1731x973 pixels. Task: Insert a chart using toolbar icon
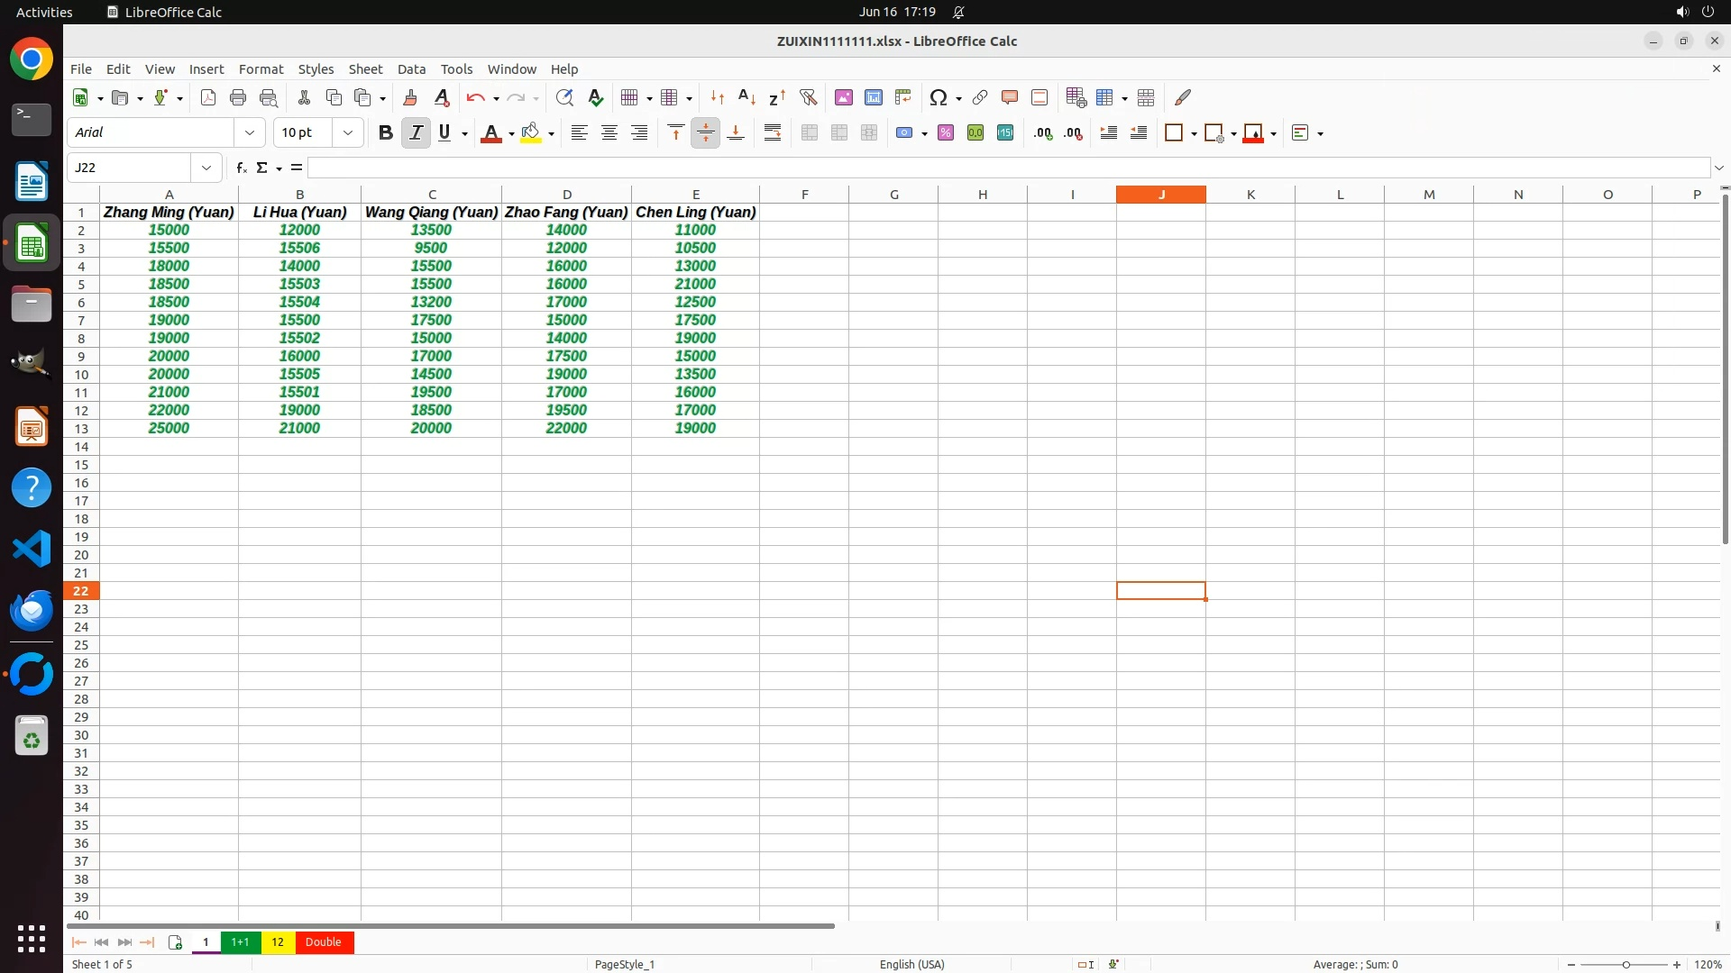pyautogui.click(x=873, y=97)
